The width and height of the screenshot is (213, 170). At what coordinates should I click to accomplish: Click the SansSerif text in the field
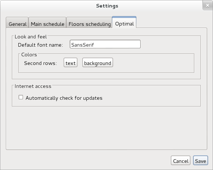[83, 45]
